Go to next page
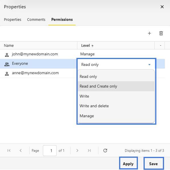 tap(77, 150)
